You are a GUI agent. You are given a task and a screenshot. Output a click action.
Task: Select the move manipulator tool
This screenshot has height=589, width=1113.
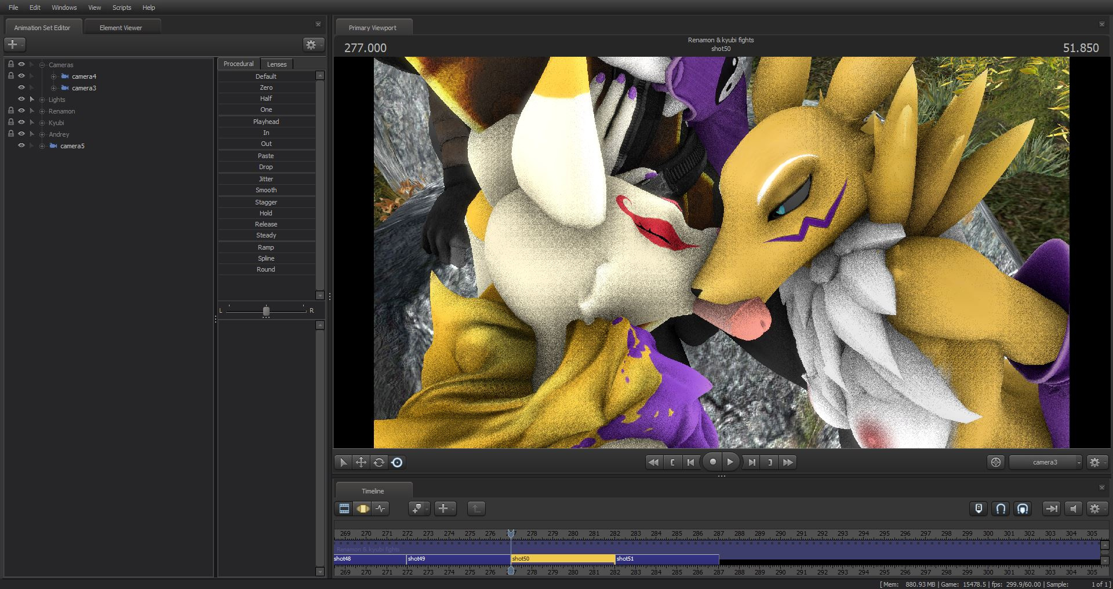point(361,462)
